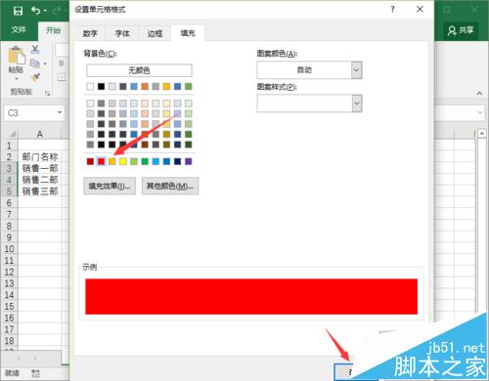Click the 无颜色 button

pos(139,70)
